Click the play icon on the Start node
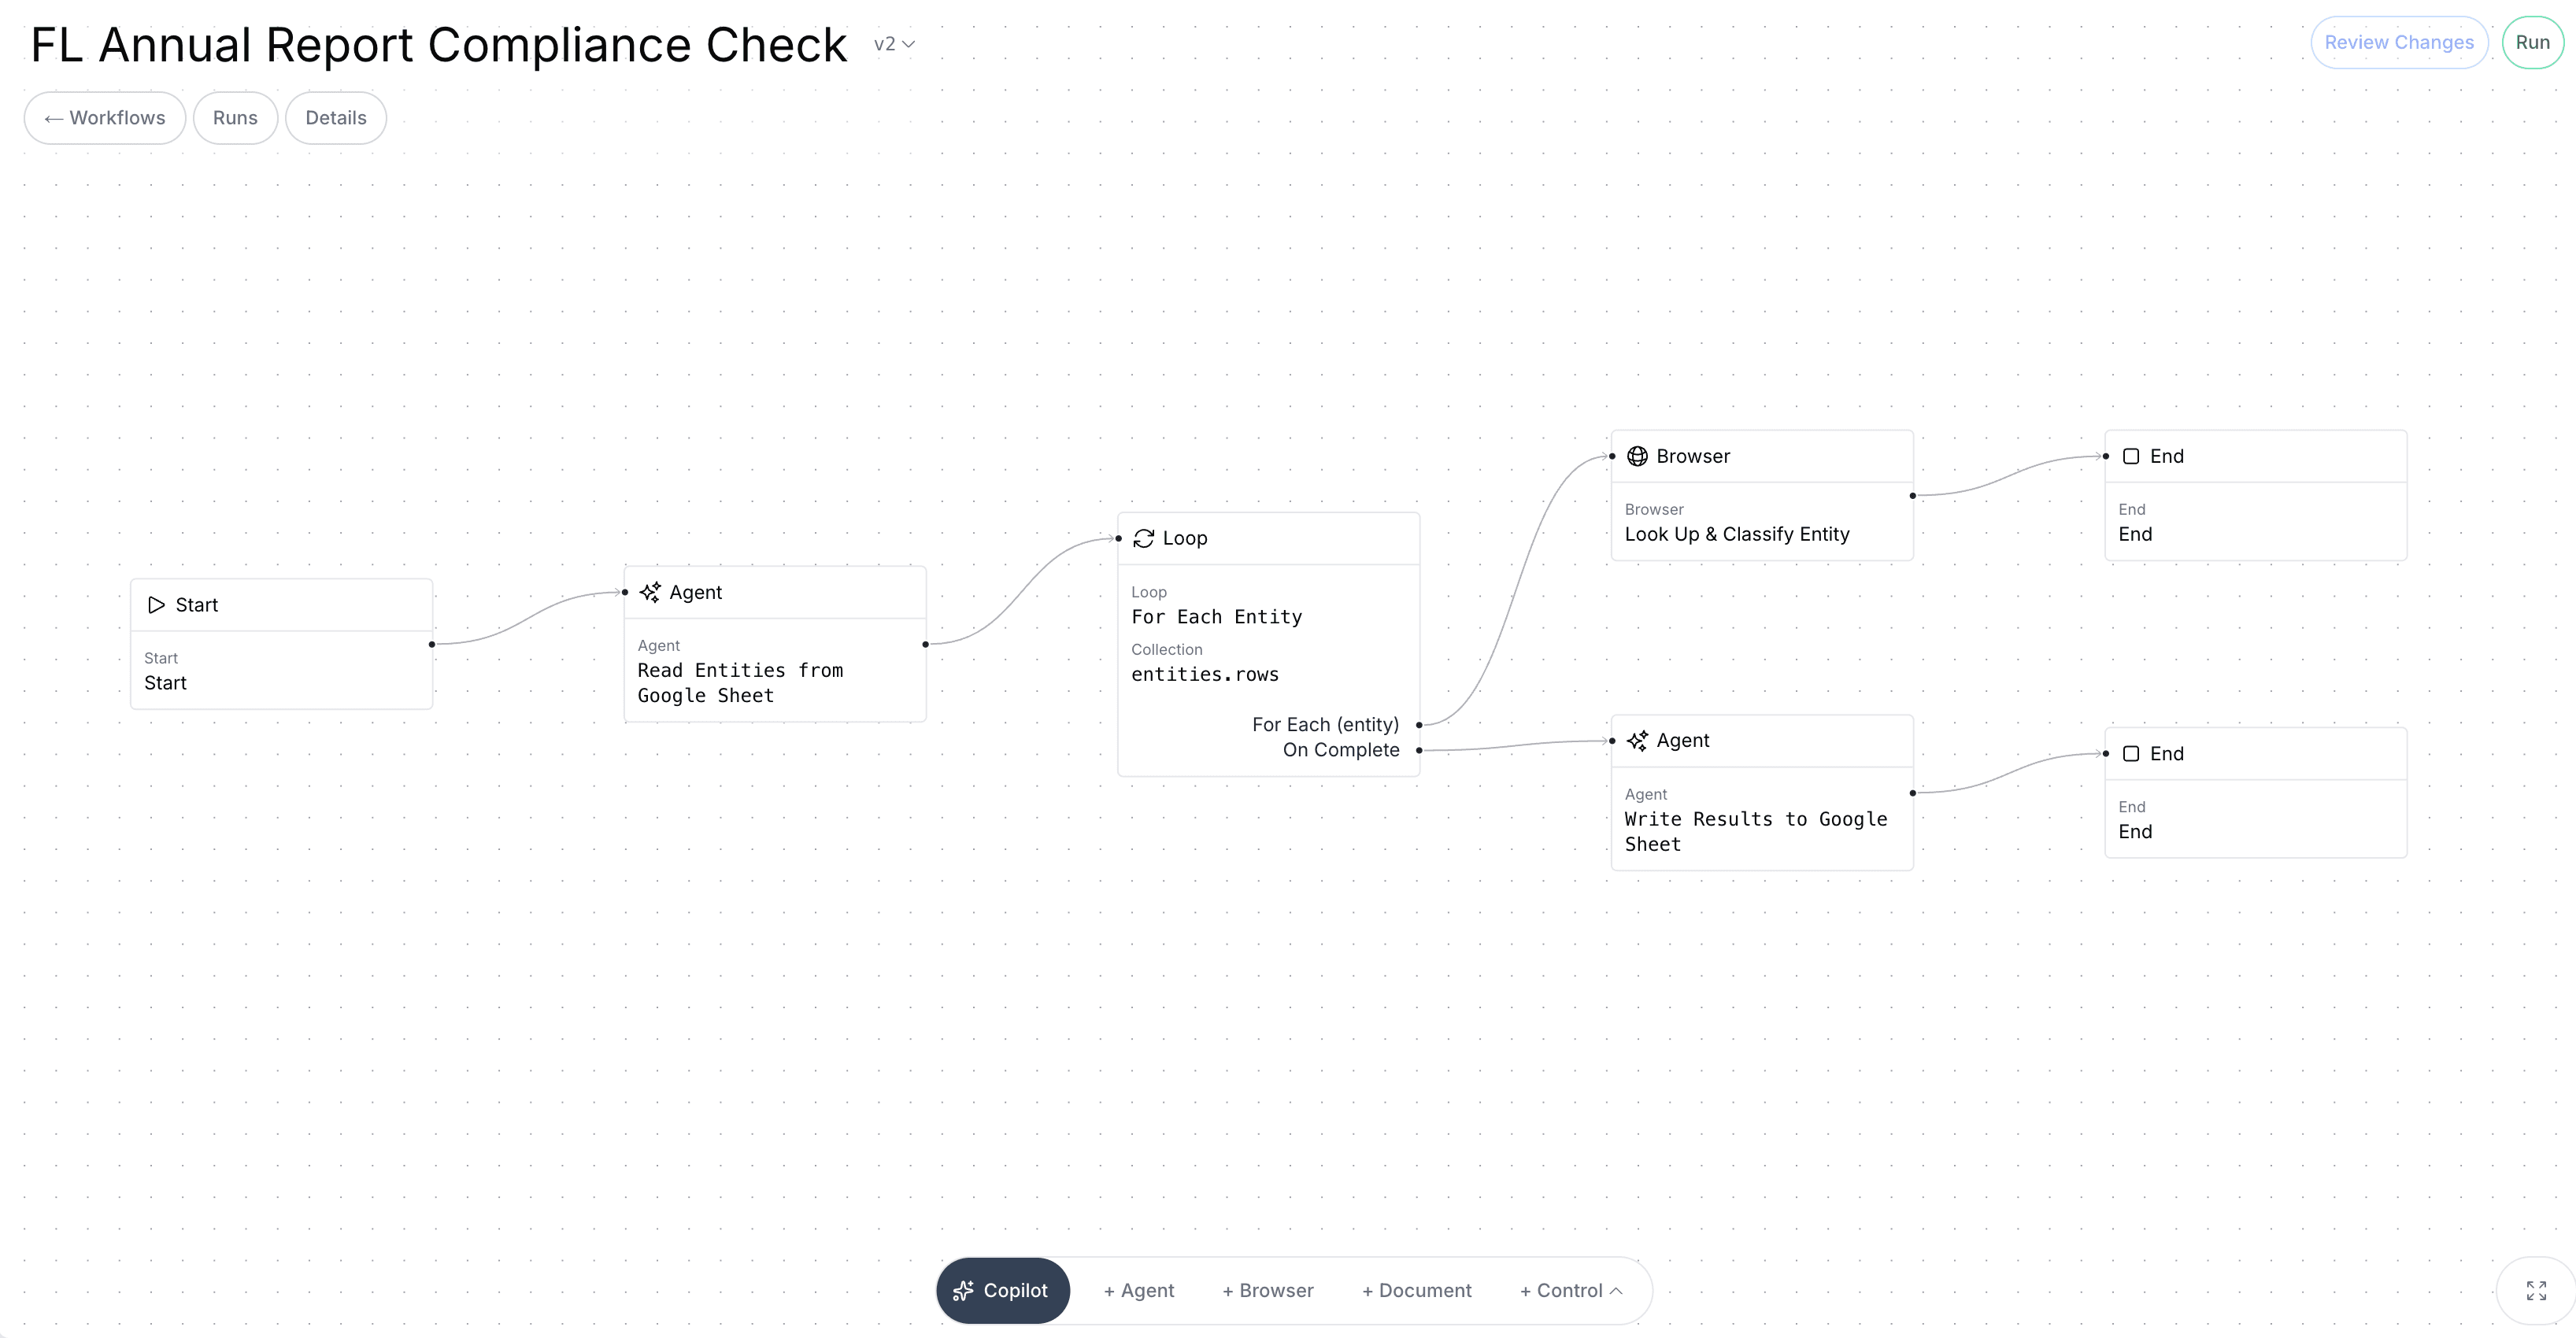 [x=157, y=604]
